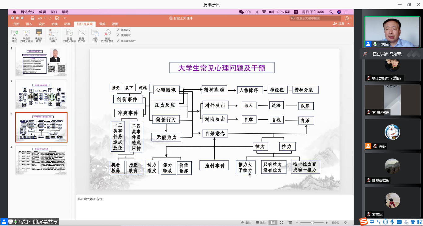The width and height of the screenshot is (423, 226).
Task: Start slideshow with 从头播放 icon
Action: tap(14, 33)
